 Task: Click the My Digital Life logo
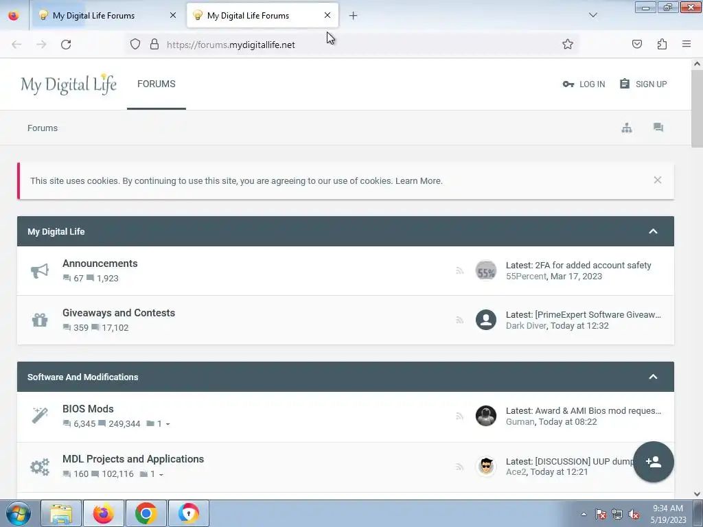(69, 84)
